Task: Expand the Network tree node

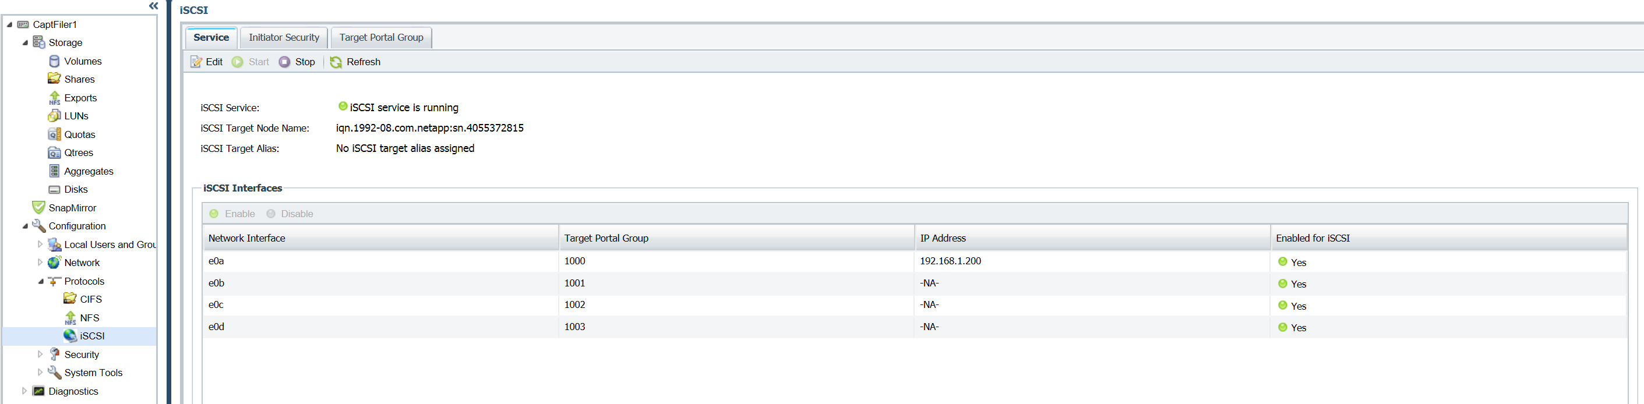Action: pyautogui.click(x=40, y=262)
